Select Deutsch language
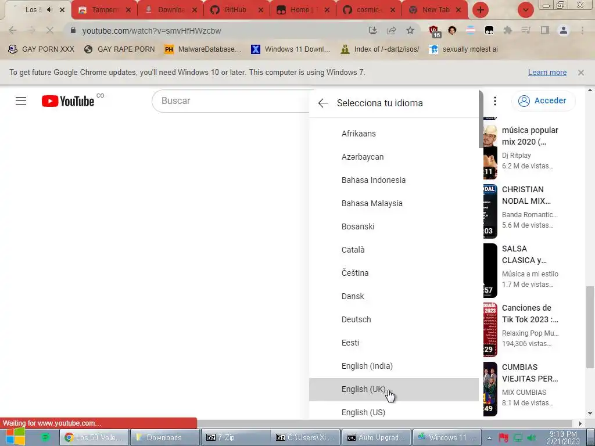 click(394, 319)
